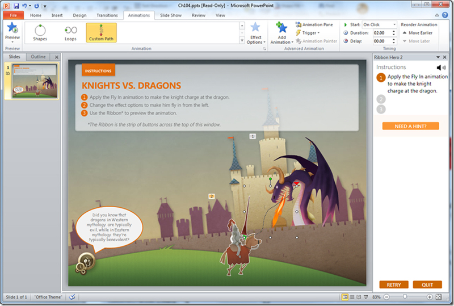The image size is (454, 306).
Task: Click animation marker 2 on slide
Action: tap(211, 196)
